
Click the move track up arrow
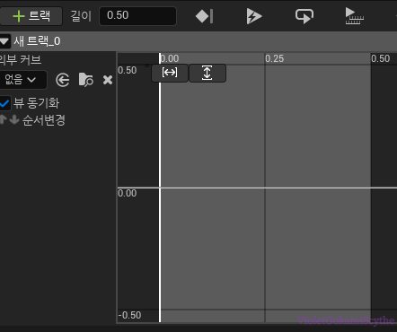pyautogui.click(x=3, y=119)
